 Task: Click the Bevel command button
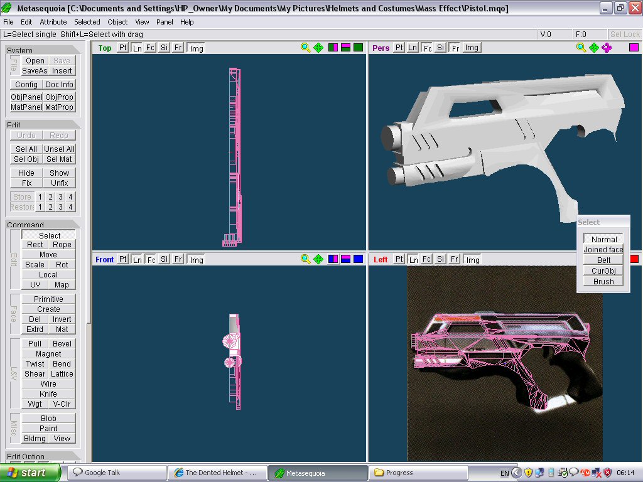(x=62, y=343)
